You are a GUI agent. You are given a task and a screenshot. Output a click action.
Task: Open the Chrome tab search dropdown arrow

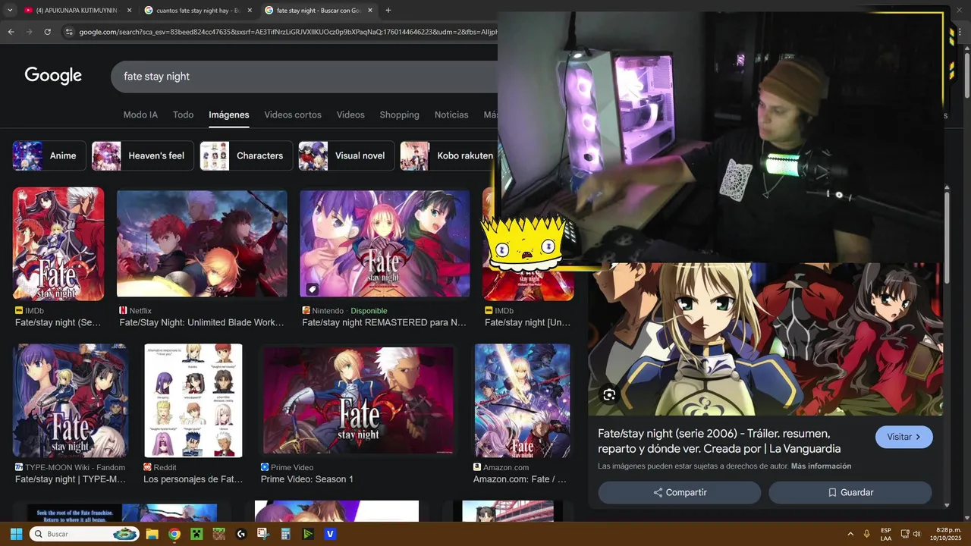[x=10, y=11]
